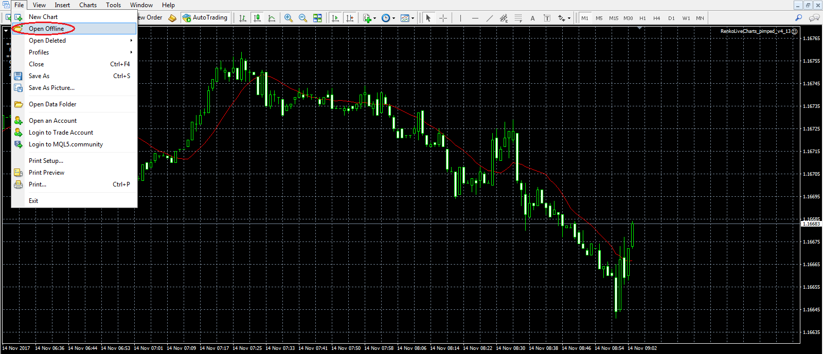This screenshot has width=823, height=354.
Task: Choose Save As Picture
Action: 74,88
